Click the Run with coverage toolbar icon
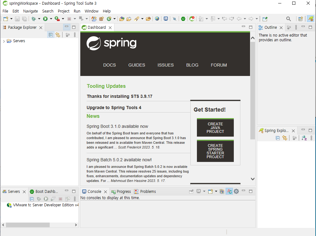 (57, 19)
